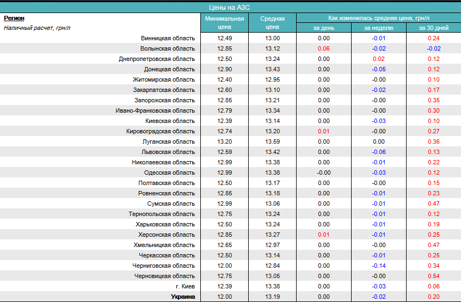Click the bold "Украина" total row label
The image size is (461, 302).
point(182,297)
